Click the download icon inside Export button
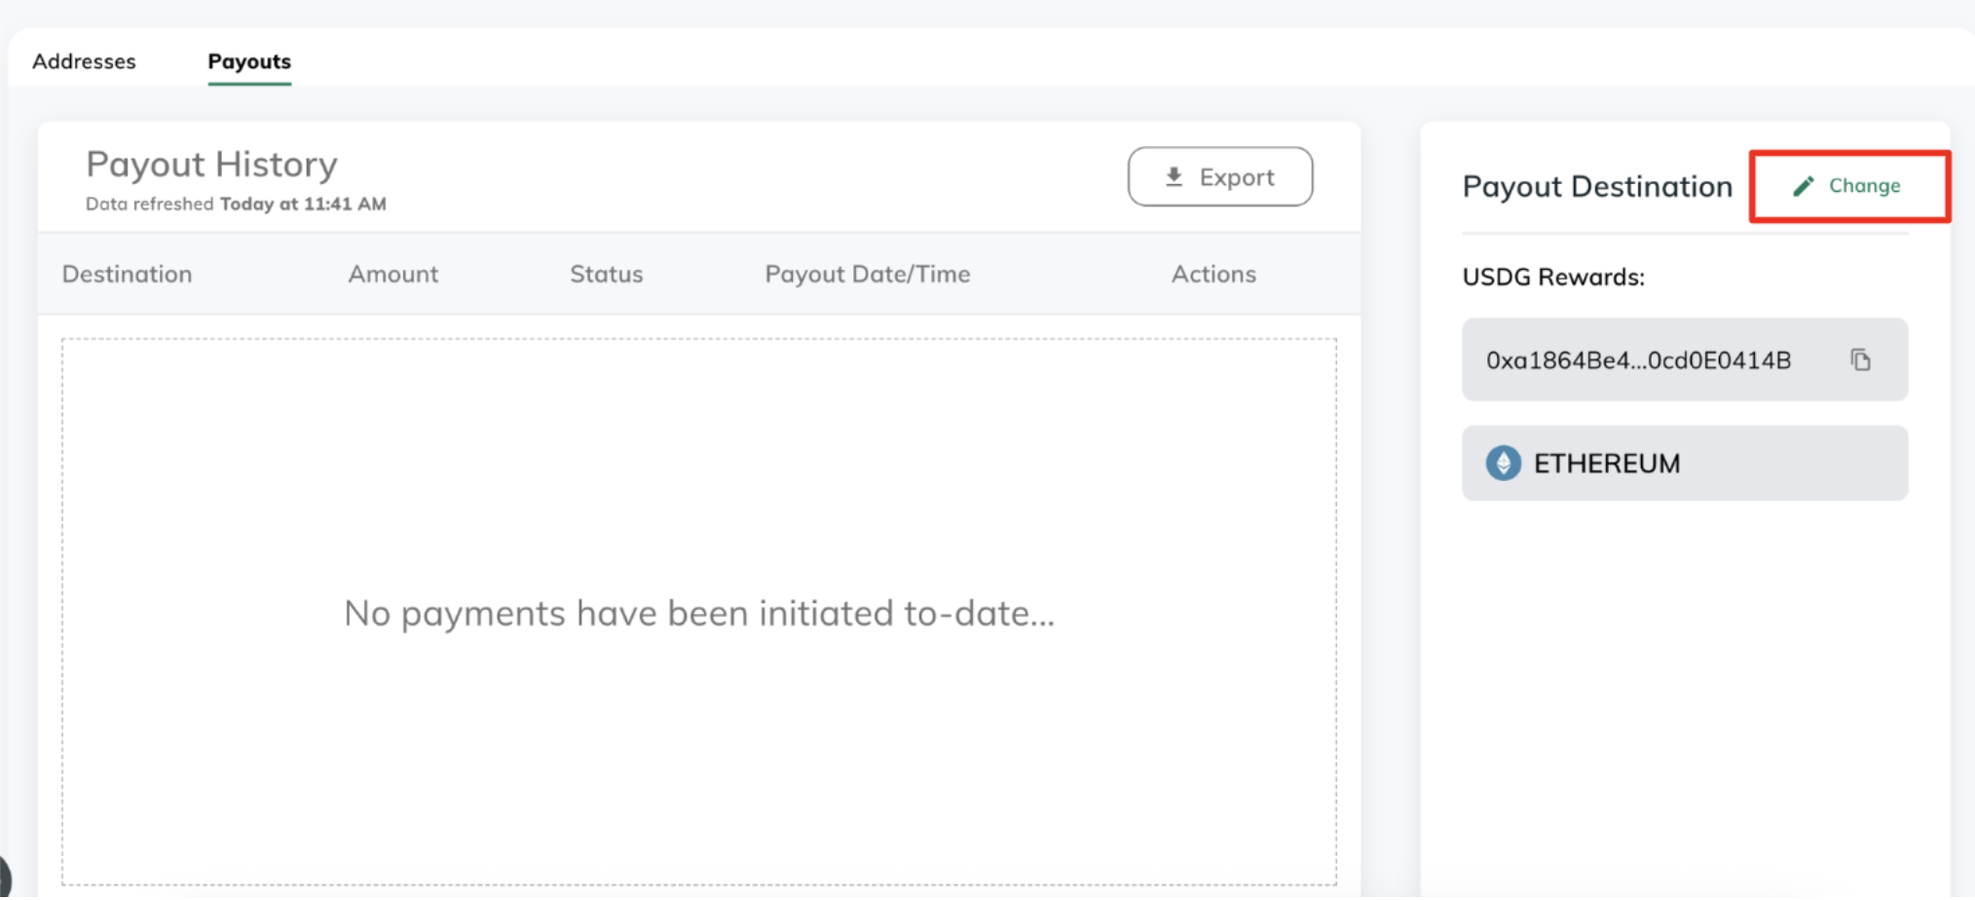Screen dimensions: 1975x900 pyautogui.click(x=1173, y=176)
